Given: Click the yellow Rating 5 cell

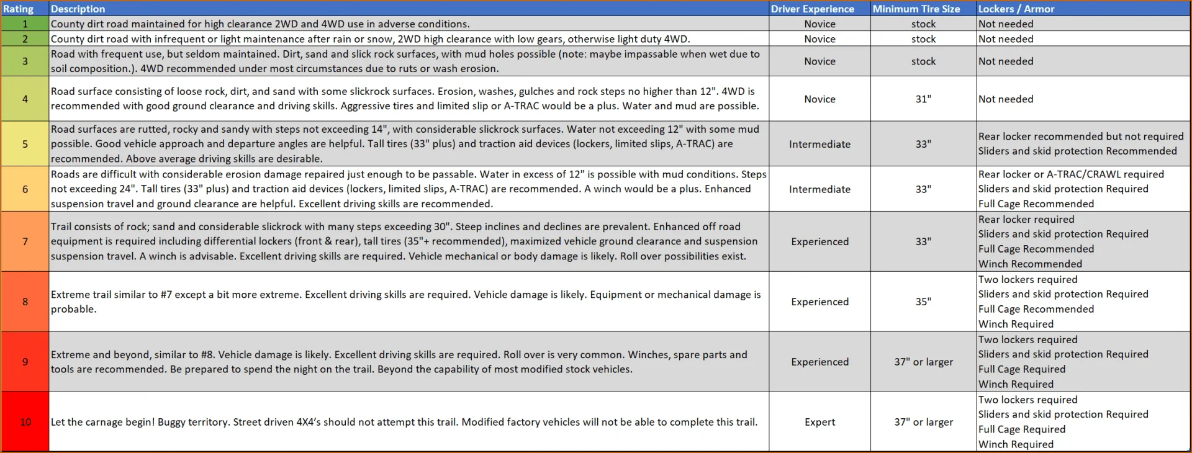Looking at the screenshot, I should point(25,144).
